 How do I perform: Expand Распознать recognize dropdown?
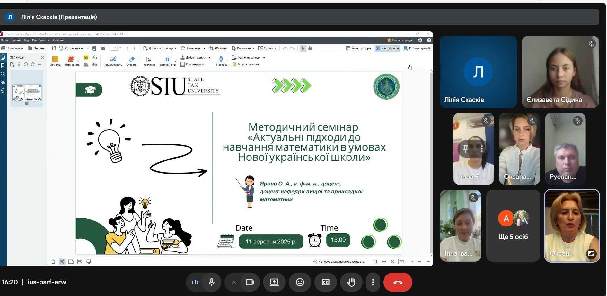point(253,48)
